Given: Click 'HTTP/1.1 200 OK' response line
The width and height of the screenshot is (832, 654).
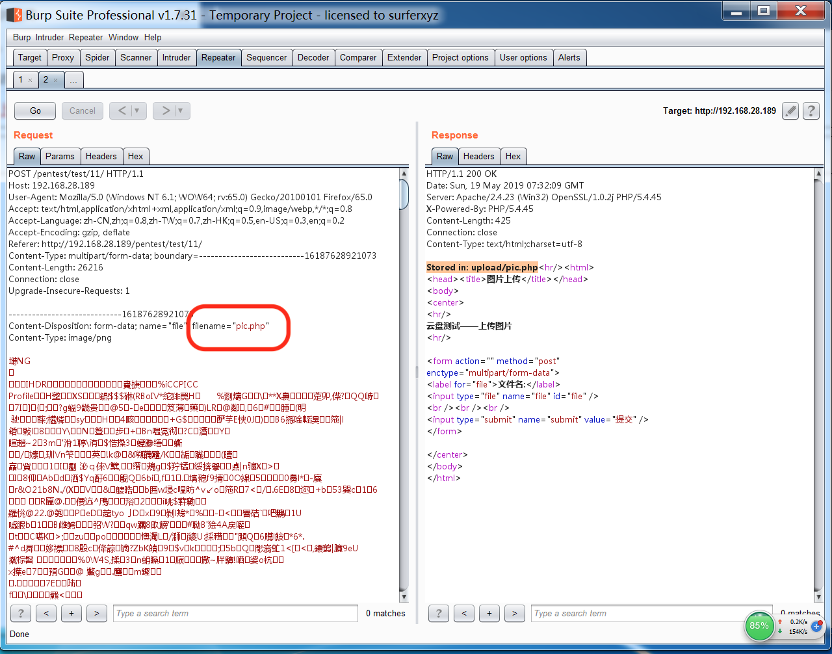Looking at the screenshot, I should tap(461, 174).
